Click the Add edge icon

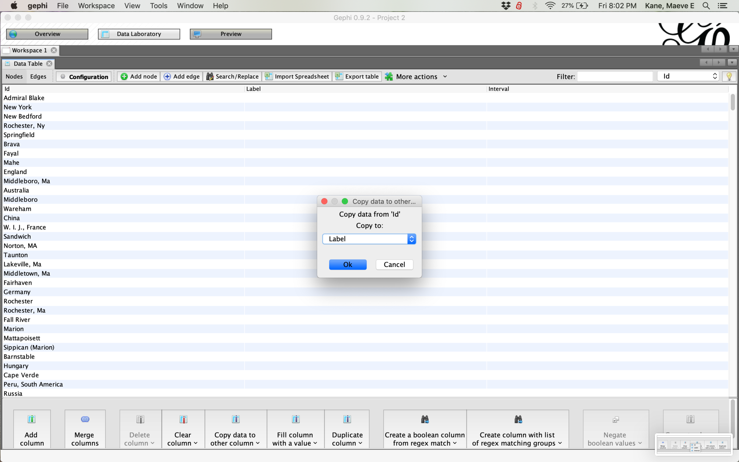[x=167, y=76]
